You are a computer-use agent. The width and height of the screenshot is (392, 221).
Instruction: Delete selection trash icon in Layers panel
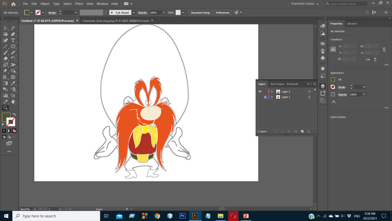[309, 131]
